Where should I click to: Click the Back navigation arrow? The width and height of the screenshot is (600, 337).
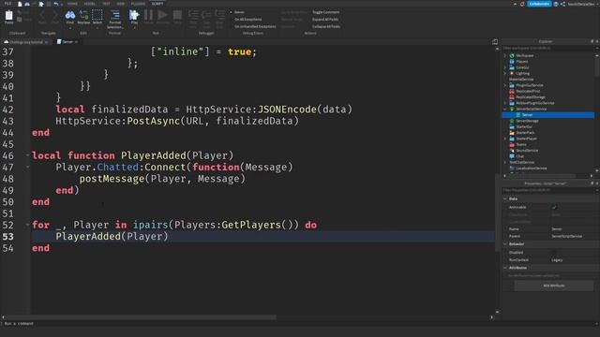pyautogui.click(x=42, y=15)
